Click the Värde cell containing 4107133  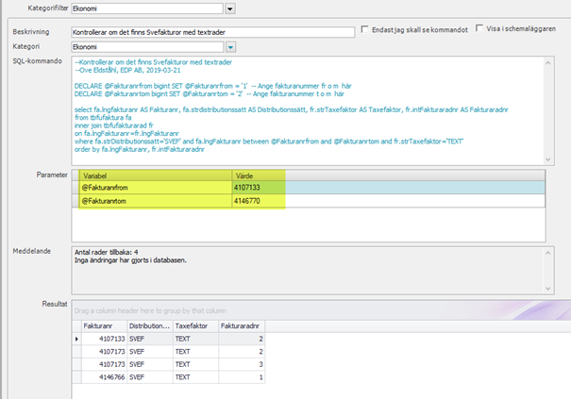(x=259, y=190)
